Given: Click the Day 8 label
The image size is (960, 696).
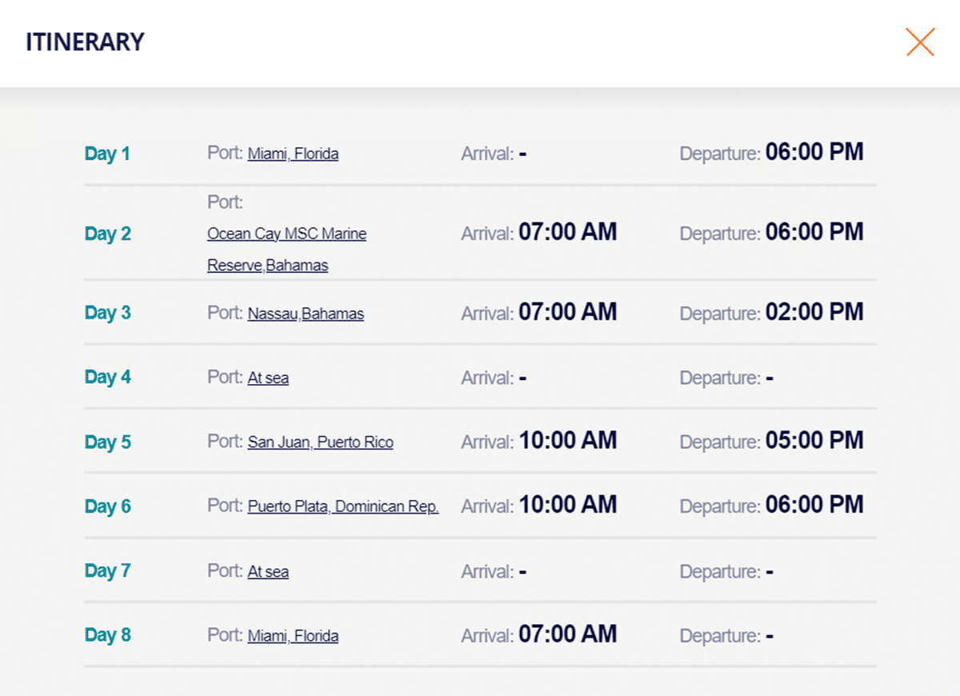Looking at the screenshot, I should point(107,635).
